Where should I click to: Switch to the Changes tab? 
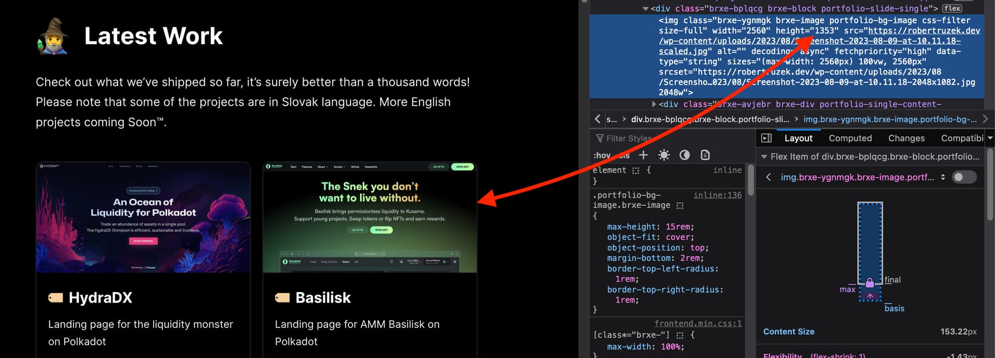906,138
